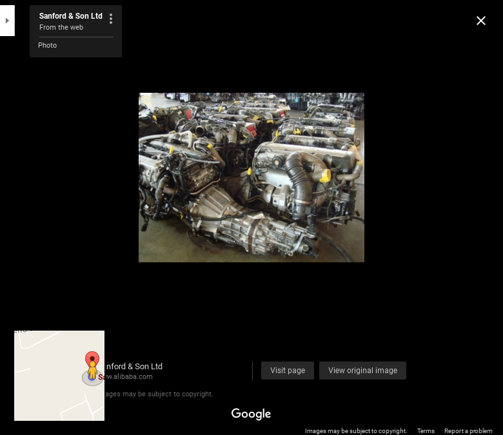503x435 pixels.
Task: Click the engine photo in the center
Action: (x=252, y=177)
